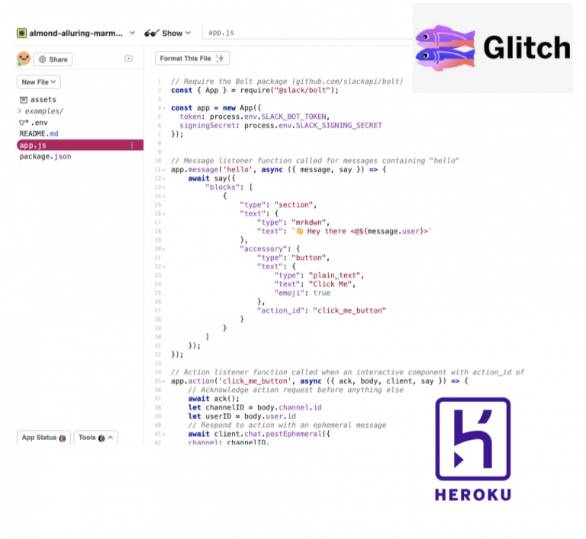Open the New File dropdown
Screen dimensions: 586x539
coord(38,82)
